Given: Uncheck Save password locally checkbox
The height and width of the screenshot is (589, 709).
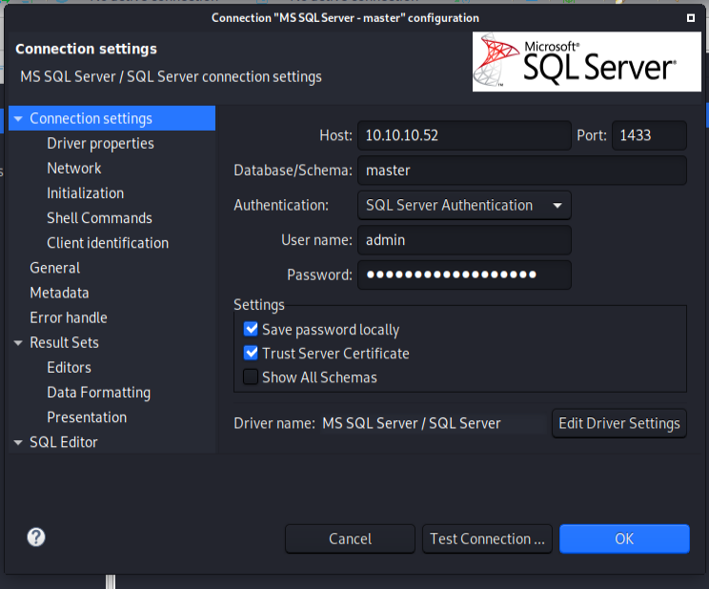Looking at the screenshot, I should pyautogui.click(x=252, y=329).
